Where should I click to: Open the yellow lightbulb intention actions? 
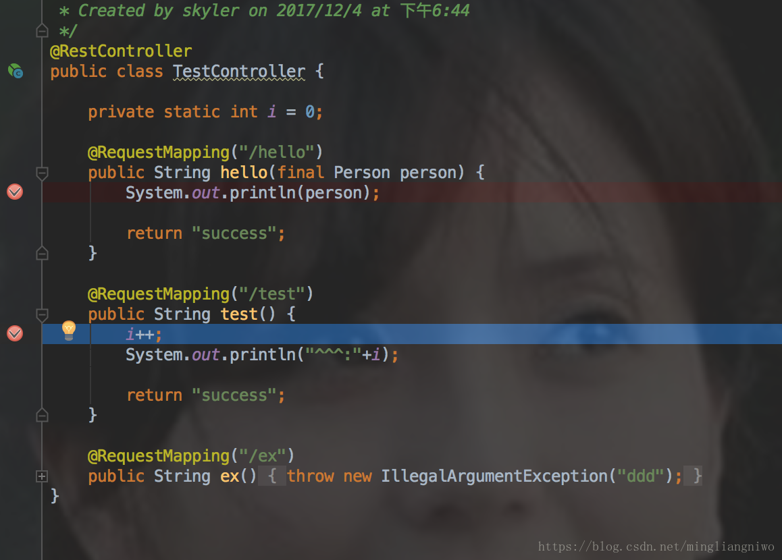[69, 331]
